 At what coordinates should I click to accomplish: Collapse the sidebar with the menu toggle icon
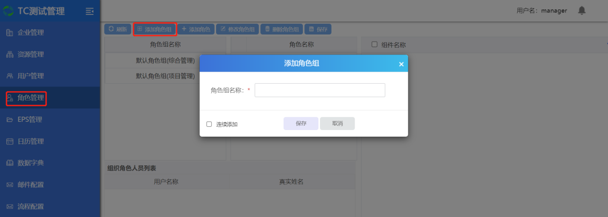tap(90, 11)
